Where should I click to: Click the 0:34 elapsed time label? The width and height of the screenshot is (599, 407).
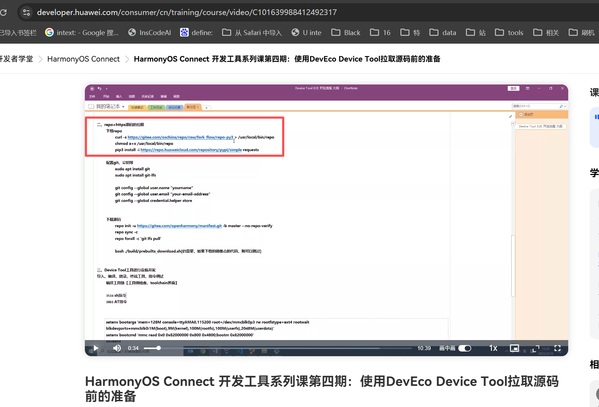[133, 348]
